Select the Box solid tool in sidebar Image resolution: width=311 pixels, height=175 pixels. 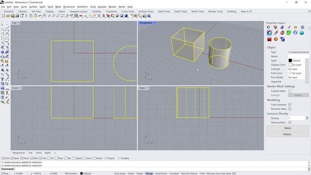[x=2, y=52]
